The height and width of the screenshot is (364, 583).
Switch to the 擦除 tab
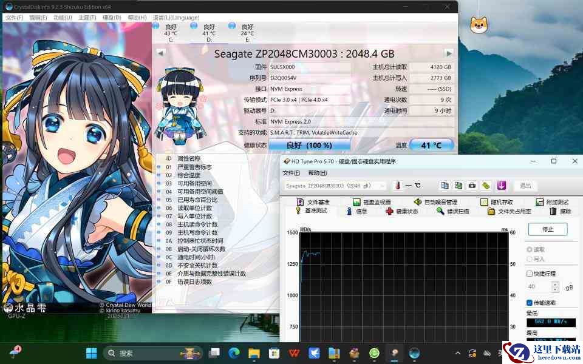pyautogui.click(x=561, y=211)
